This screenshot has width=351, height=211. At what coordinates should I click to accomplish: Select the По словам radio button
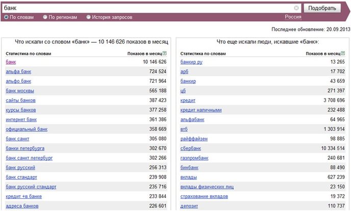pyautogui.click(x=6, y=17)
